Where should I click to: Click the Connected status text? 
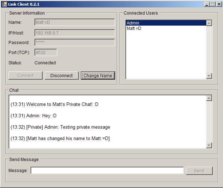(x=45, y=63)
